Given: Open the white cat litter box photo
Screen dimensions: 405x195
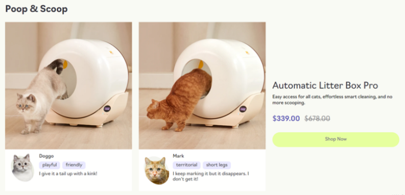Looking at the screenshot, I should [x=68, y=85].
